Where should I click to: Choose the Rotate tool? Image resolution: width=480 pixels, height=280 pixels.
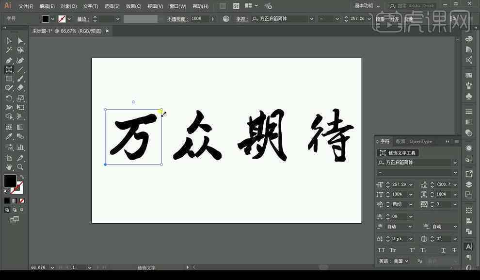[9, 99]
